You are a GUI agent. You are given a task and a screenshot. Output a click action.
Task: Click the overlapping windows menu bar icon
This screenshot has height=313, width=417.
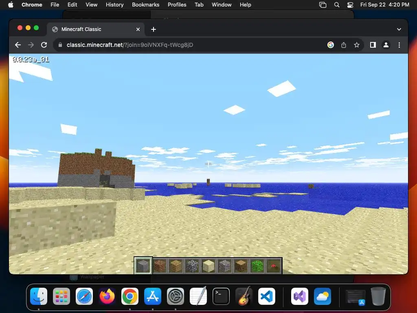[323, 5]
